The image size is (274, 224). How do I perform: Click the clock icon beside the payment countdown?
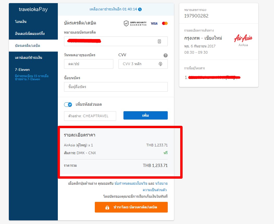(x=140, y=9)
